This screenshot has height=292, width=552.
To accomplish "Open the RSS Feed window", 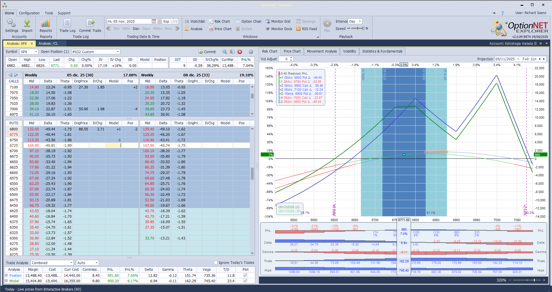I will (307, 29).
